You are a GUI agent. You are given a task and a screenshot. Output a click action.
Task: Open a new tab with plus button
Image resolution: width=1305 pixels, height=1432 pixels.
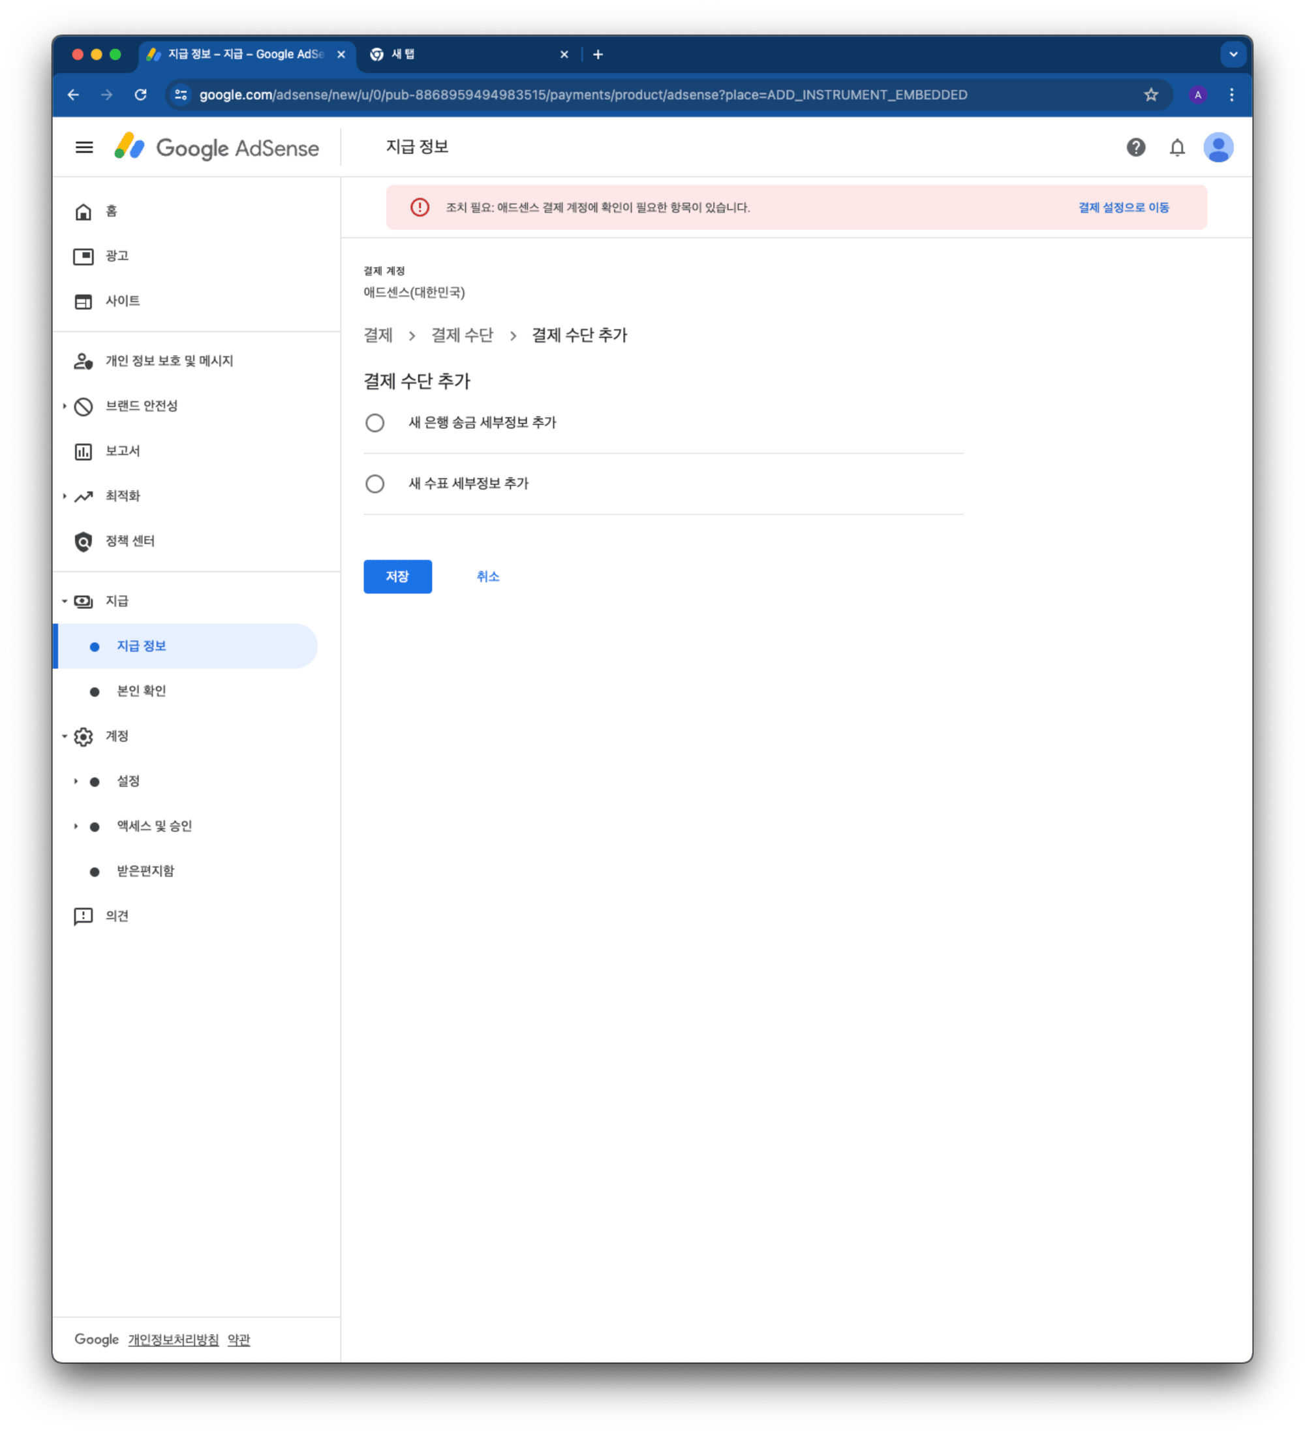(598, 54)
